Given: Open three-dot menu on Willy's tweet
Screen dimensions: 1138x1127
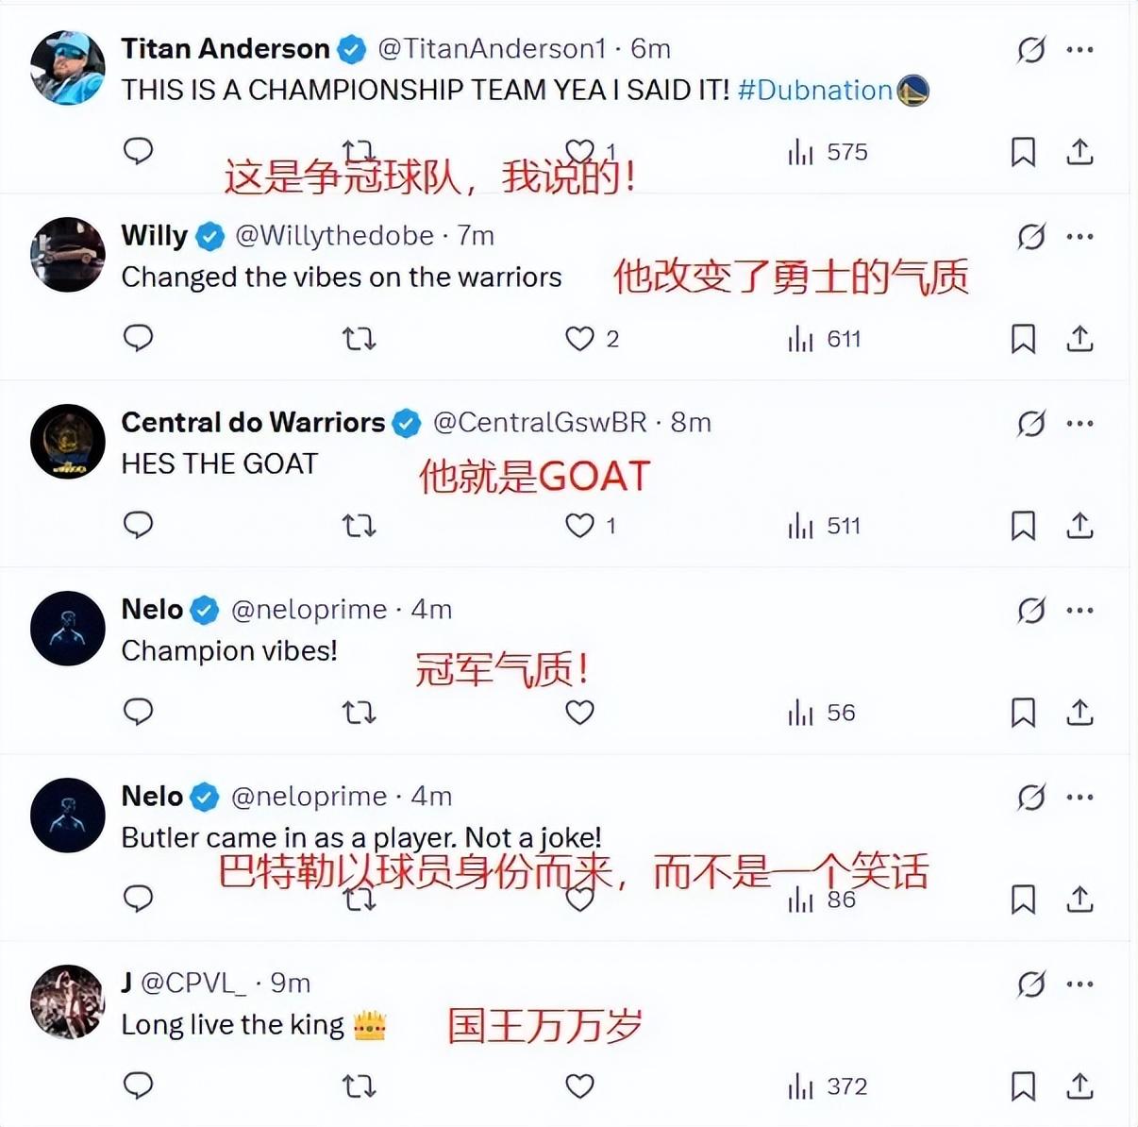Looking at the screenshot, I should (1079, 236).
